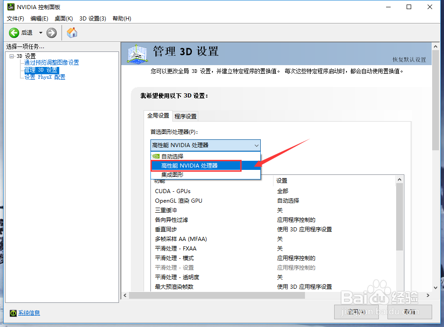The width and height of the screenshot is (444, 327).
Task: Click main panel scroll down arrow
Action: click(x=435, y=288)
